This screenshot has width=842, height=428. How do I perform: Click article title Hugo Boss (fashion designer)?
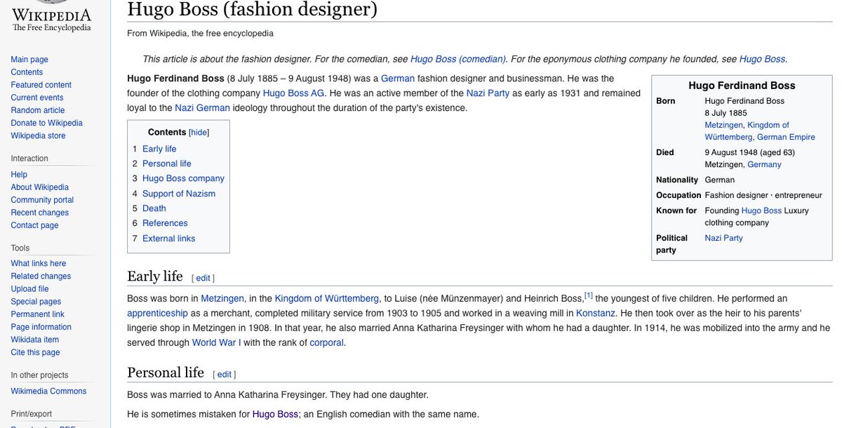(252, 9)
